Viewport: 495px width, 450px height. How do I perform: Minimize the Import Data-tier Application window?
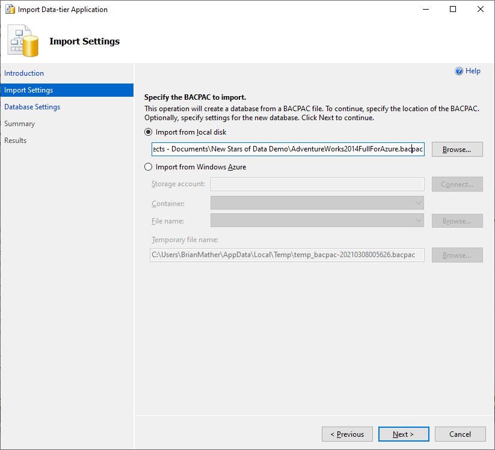(x=426, y=9)
